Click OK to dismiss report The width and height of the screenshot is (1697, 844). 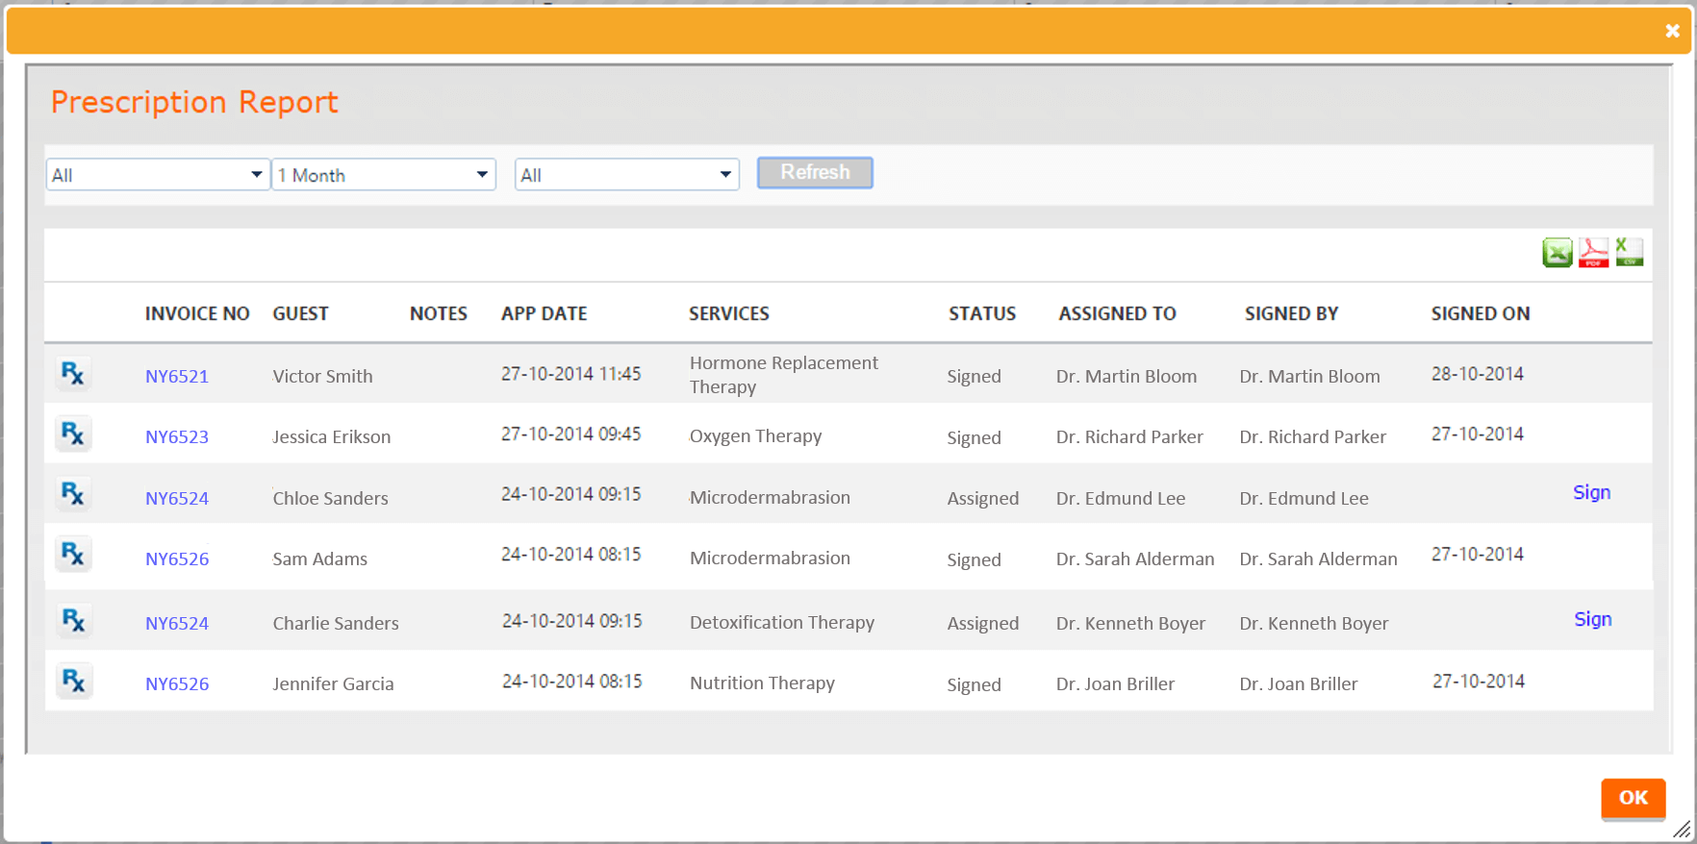coord(1633,798)
